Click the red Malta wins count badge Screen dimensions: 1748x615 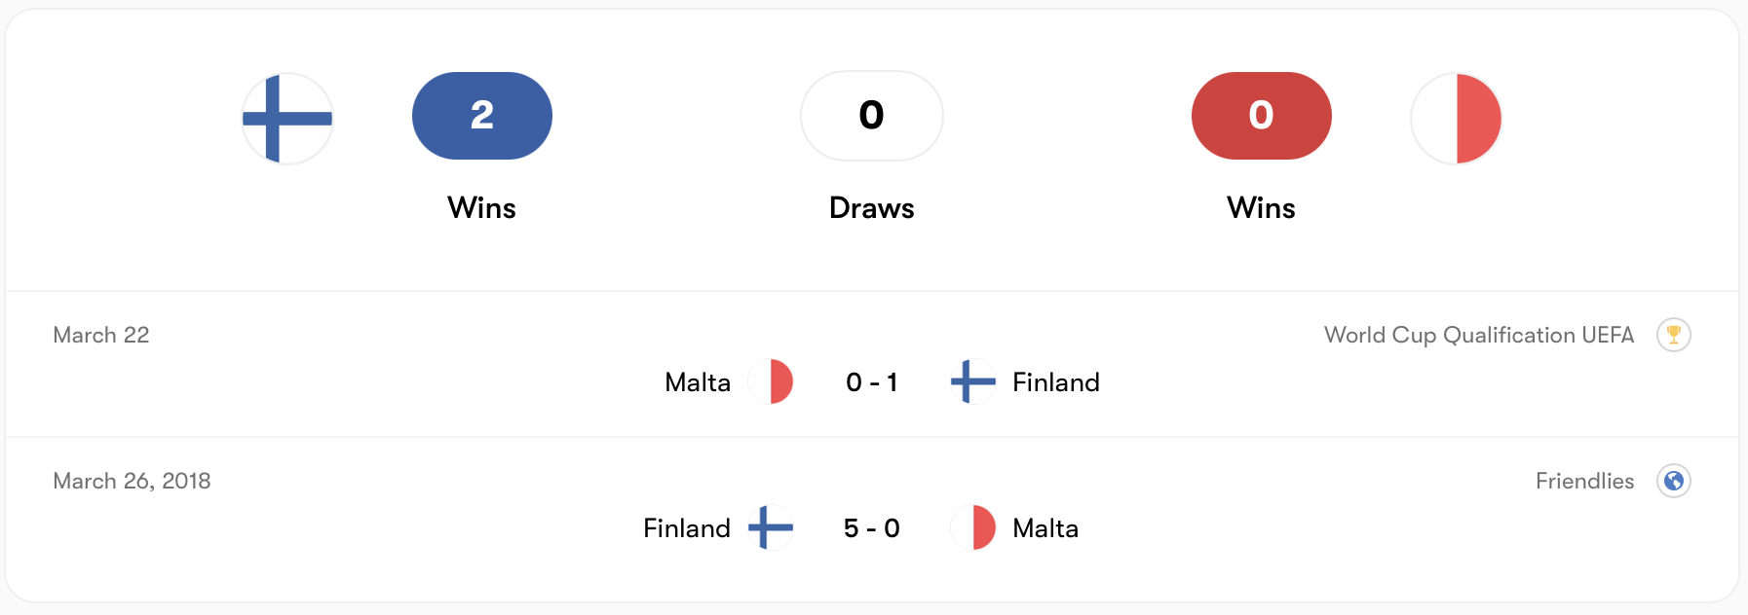[1261, 116]
